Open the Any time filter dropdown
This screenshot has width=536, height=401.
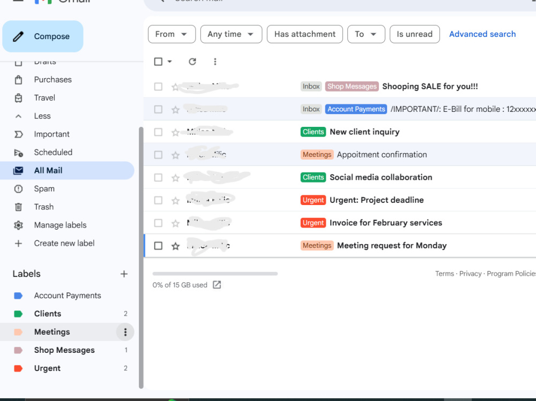(x=231, y=34)
